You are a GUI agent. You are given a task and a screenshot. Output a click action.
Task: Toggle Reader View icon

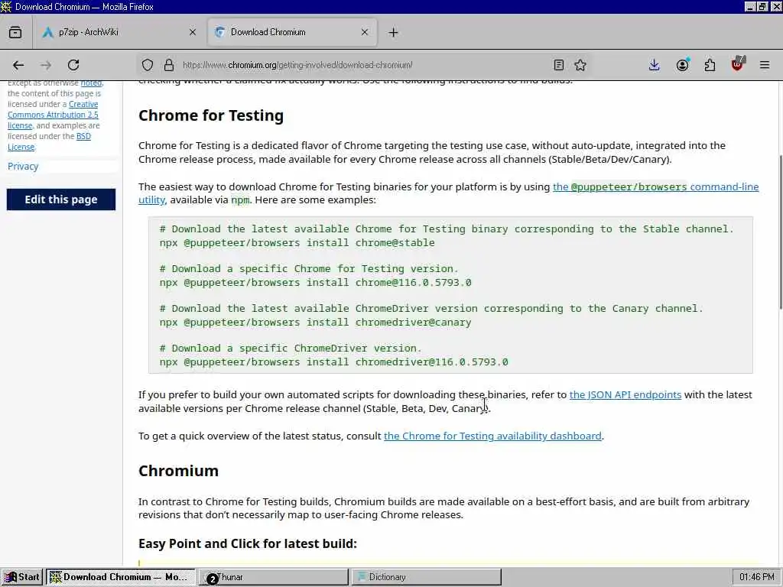[559, 65]
